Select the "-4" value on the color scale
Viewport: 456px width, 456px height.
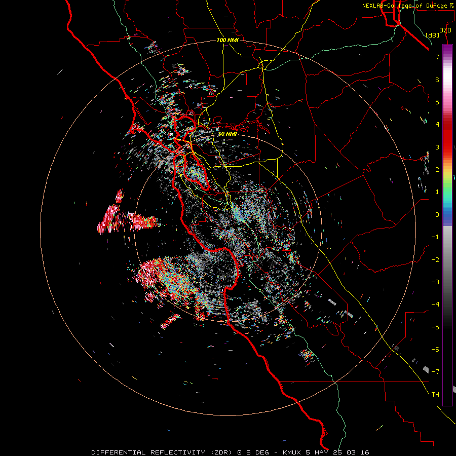click(x=435, y=305)
